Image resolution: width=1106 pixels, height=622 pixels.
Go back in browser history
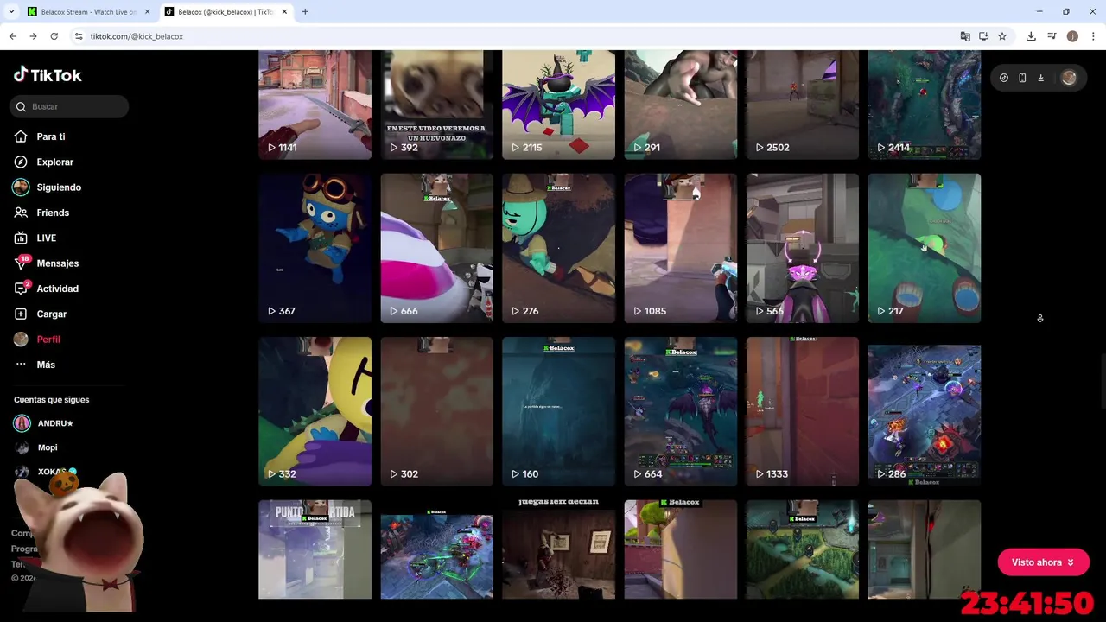(x=12, y=36)
